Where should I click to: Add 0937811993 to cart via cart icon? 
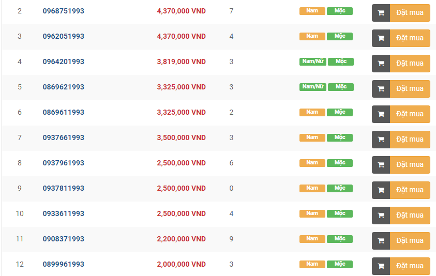pyautogui.click(x=381, y=190)
